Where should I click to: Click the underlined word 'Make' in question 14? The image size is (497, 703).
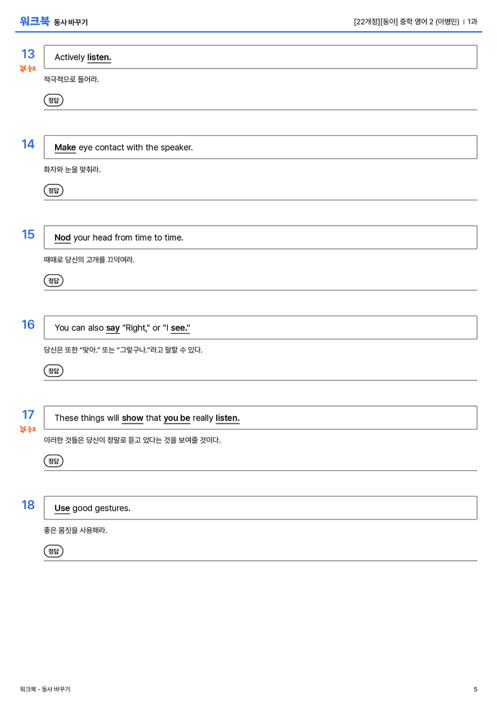click(x=65, y=147)
